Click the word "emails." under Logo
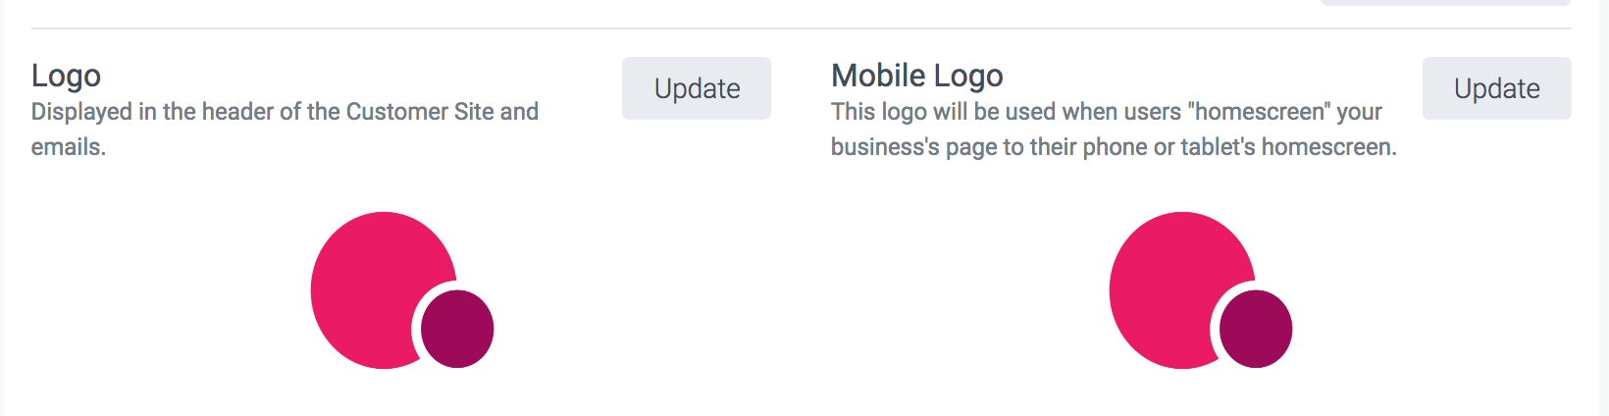The width and height of the screenshot is (1609, 416). click(x=68, y=147)
